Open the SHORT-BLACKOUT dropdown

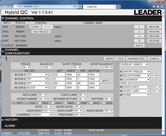(x=108, y=67)
